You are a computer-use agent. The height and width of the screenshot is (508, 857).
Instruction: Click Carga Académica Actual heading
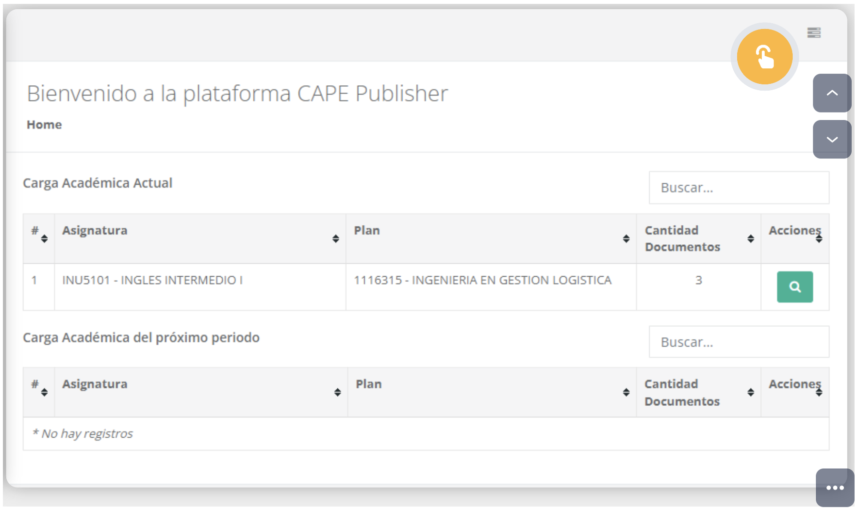pyautogui.click(x=98, y=183)
